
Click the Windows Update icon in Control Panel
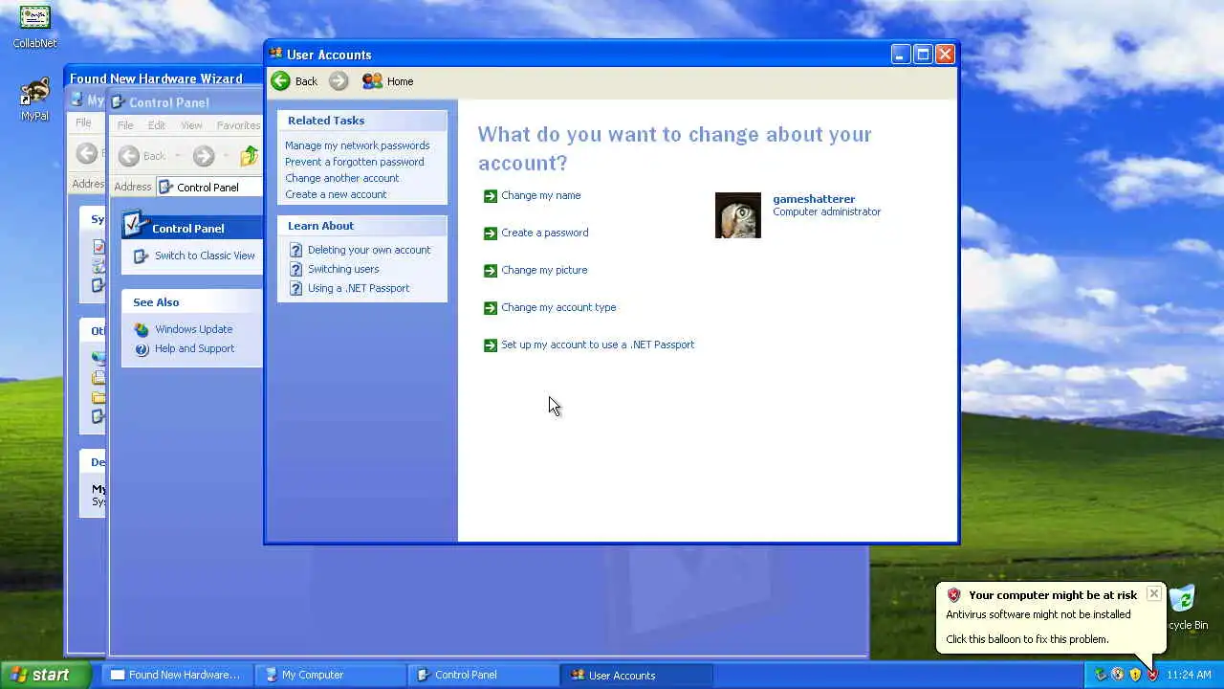tap(142, 330)
